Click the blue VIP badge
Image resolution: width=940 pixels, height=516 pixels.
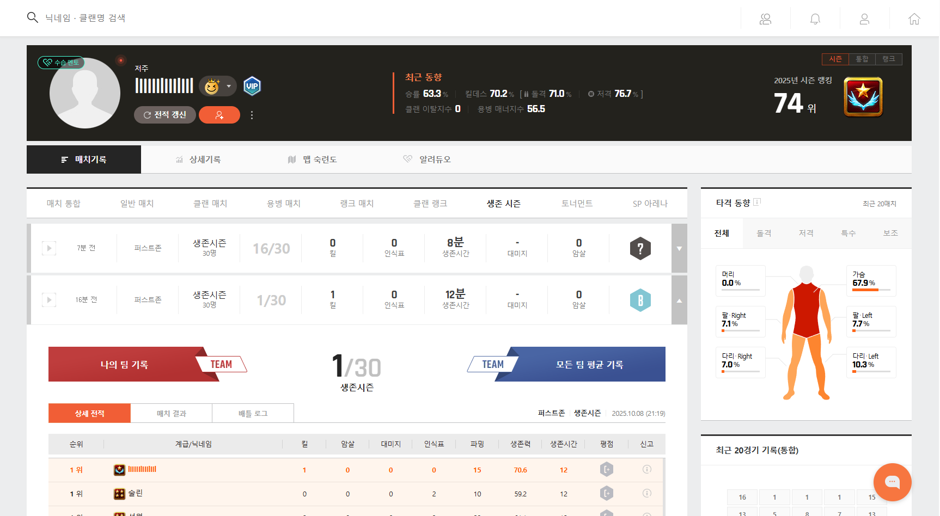pos(252,86)
